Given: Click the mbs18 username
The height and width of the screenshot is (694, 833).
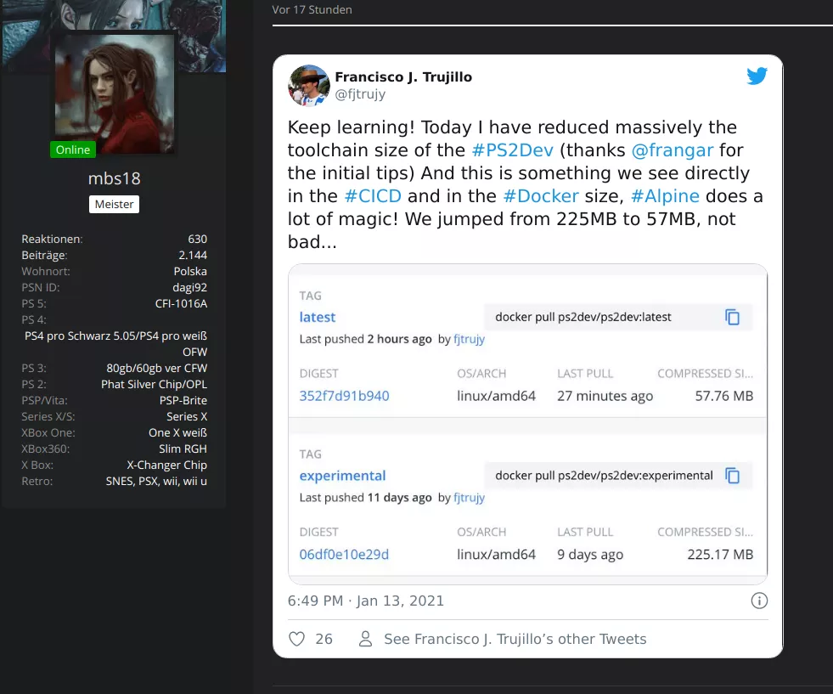Looking at the screenshot, I should 114,178.
